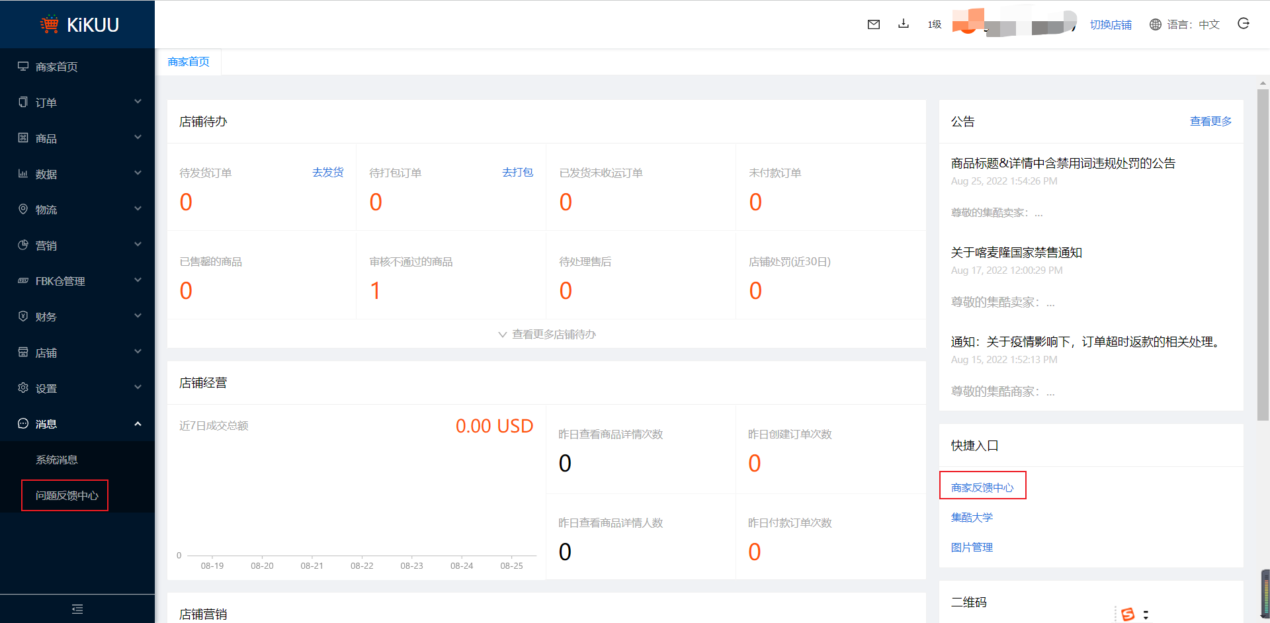This screenshot has width=1270, height=623.
Task: Expand the 订单 menu chevron
Action: tap(138, 101)
